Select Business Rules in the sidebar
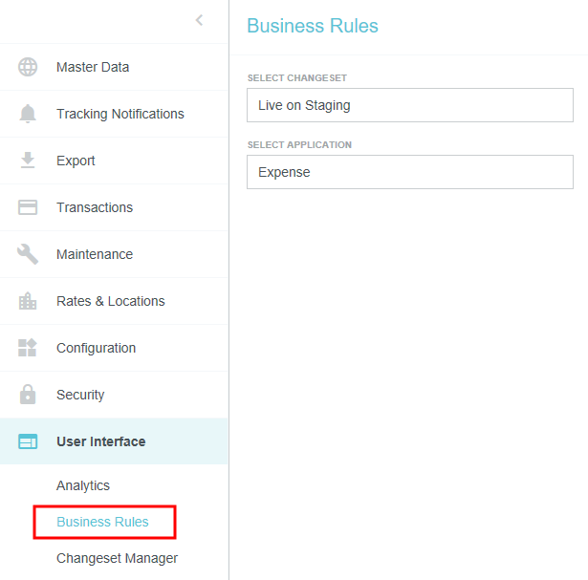 (x=103, y=522)
